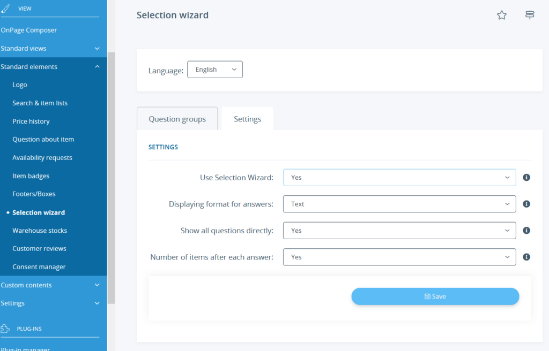This screenshot has width=549, height=351.
Task: Click the info icon for Show all questions
Action: pyautogui.click(x=526, y=230)
